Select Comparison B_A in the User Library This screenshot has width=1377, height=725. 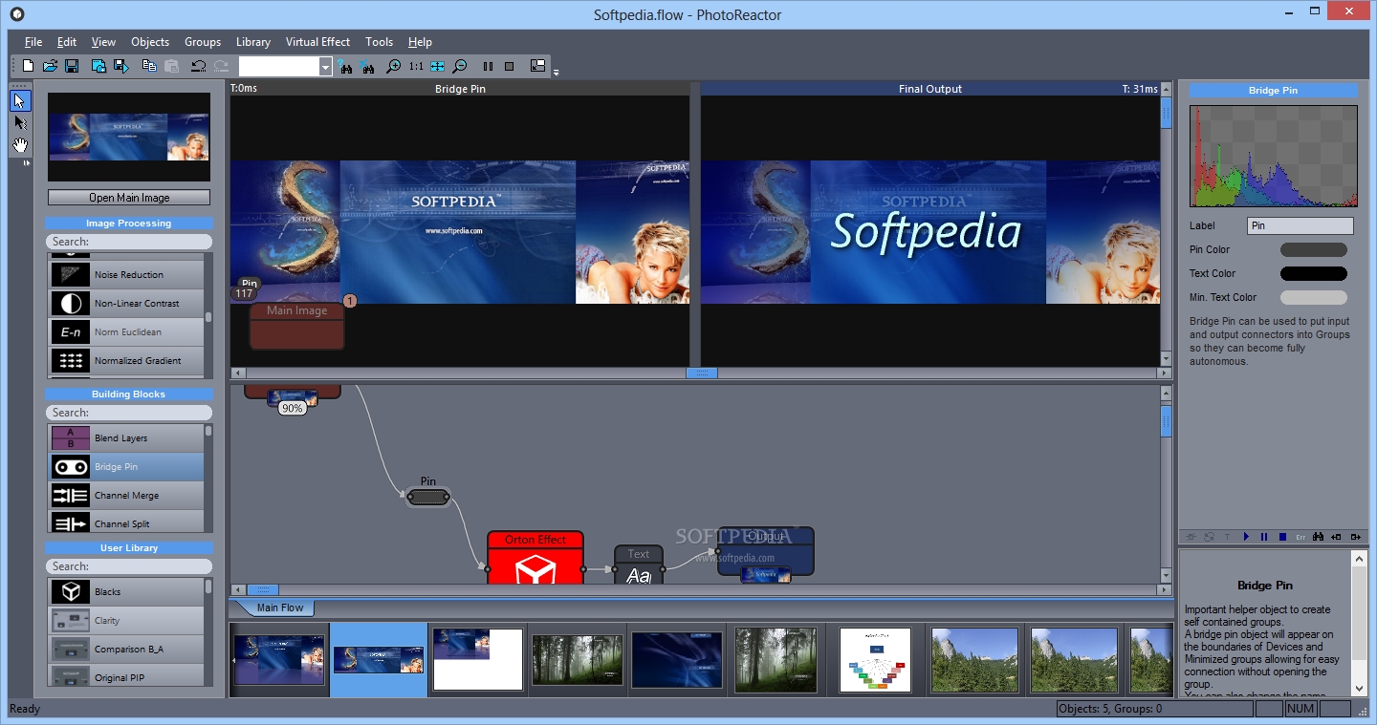pos(126,649)
